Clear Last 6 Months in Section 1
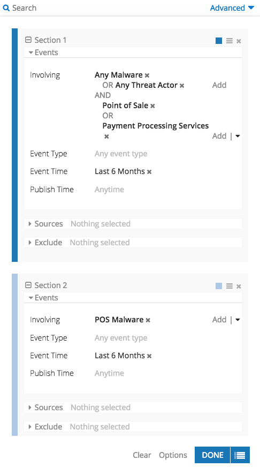The width and height of the screenshot is (260, 475). (149, 172)
